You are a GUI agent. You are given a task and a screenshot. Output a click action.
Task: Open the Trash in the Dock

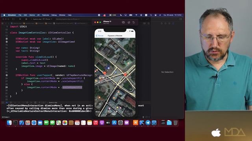175,123
